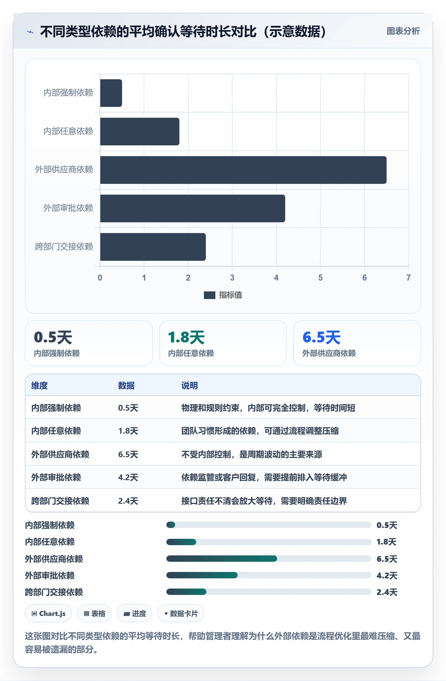Click the 0.5天 data card
This screenshot has height=681, width=446.
[89, 343]
